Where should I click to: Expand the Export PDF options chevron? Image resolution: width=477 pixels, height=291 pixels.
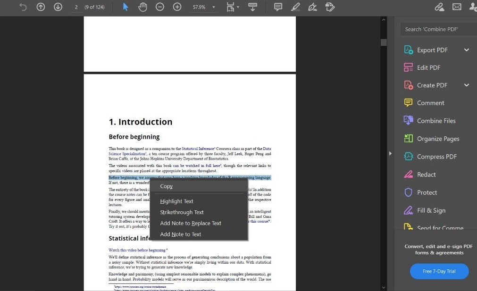coord(467,50)
